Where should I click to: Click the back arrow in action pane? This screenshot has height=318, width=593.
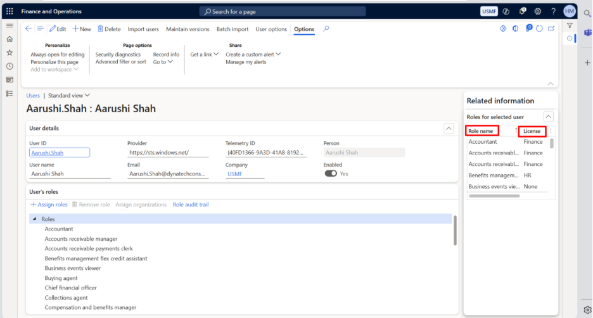[29, 29]
